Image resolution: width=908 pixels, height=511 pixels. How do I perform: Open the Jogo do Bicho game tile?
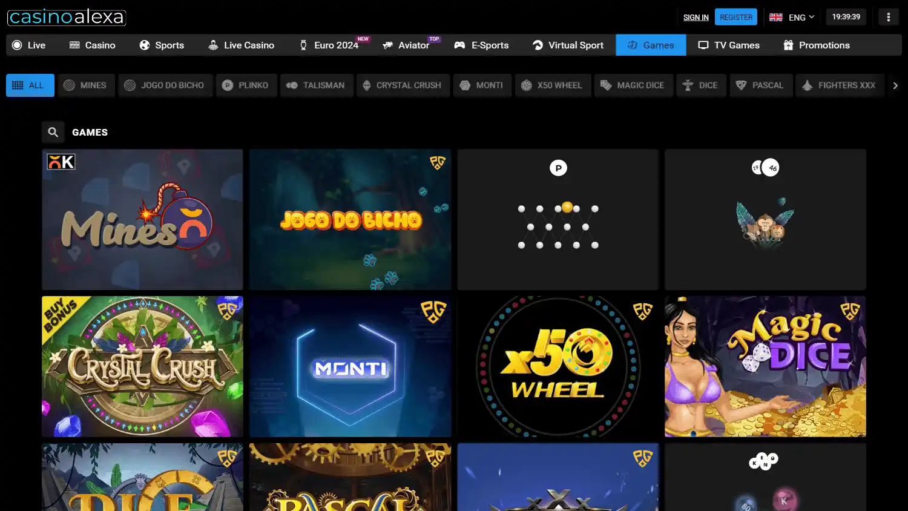(x=350, y=220)
